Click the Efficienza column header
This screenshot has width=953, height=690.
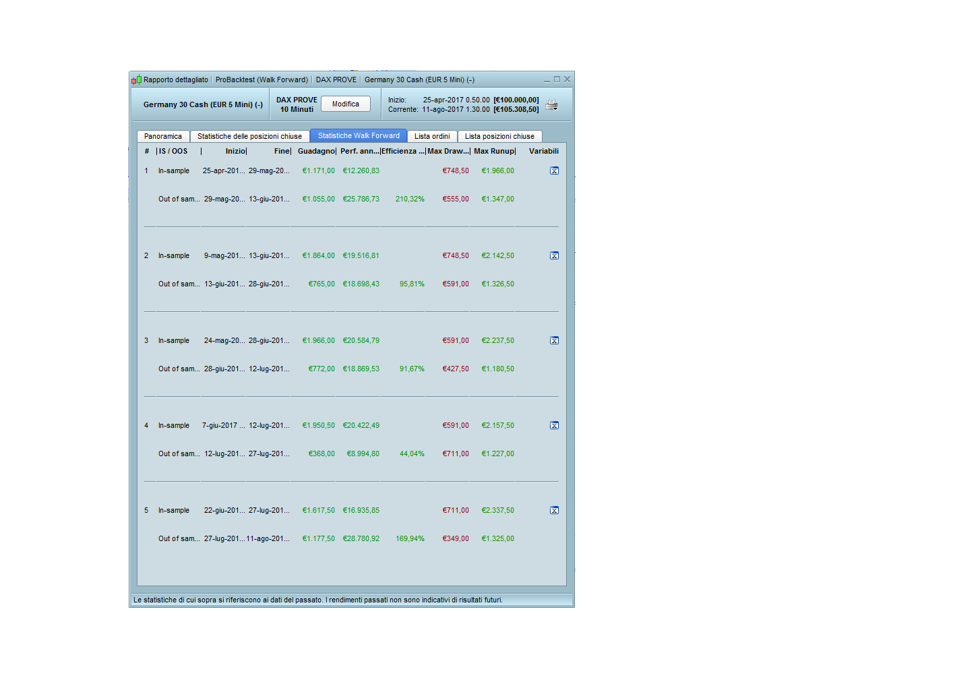click(403, 151)
